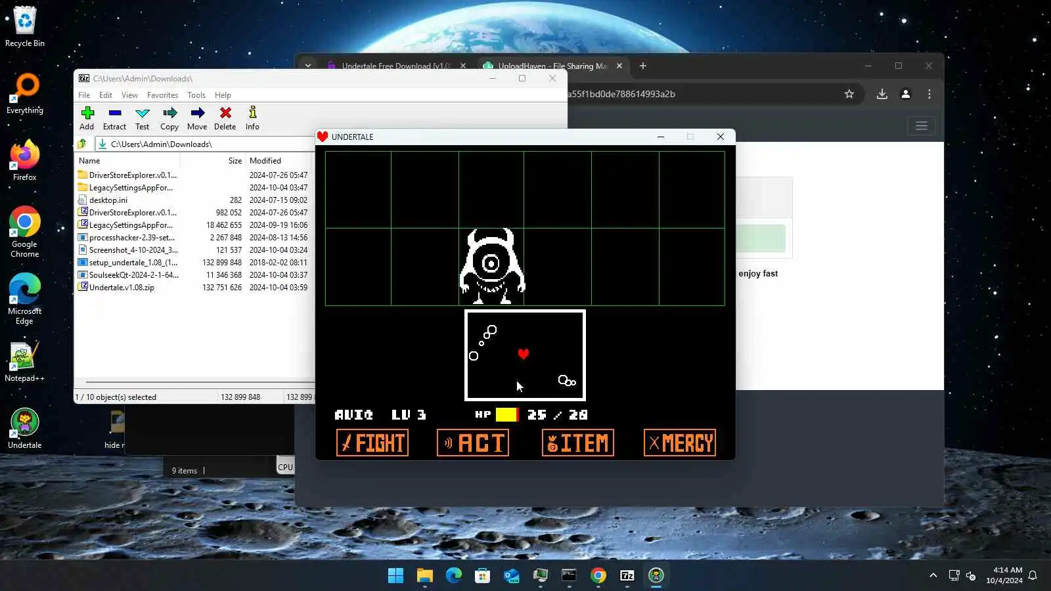The height and width of the screenshot is (591, 1051).
Task: Click the Copy icon in 7-Zip
Action: point(169,118)
